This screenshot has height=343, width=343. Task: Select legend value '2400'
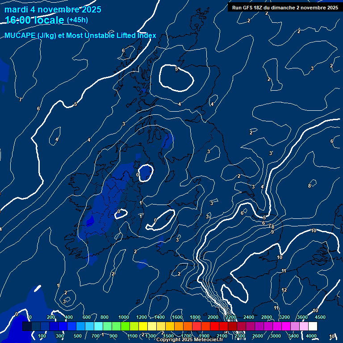[x=249, y=317]
